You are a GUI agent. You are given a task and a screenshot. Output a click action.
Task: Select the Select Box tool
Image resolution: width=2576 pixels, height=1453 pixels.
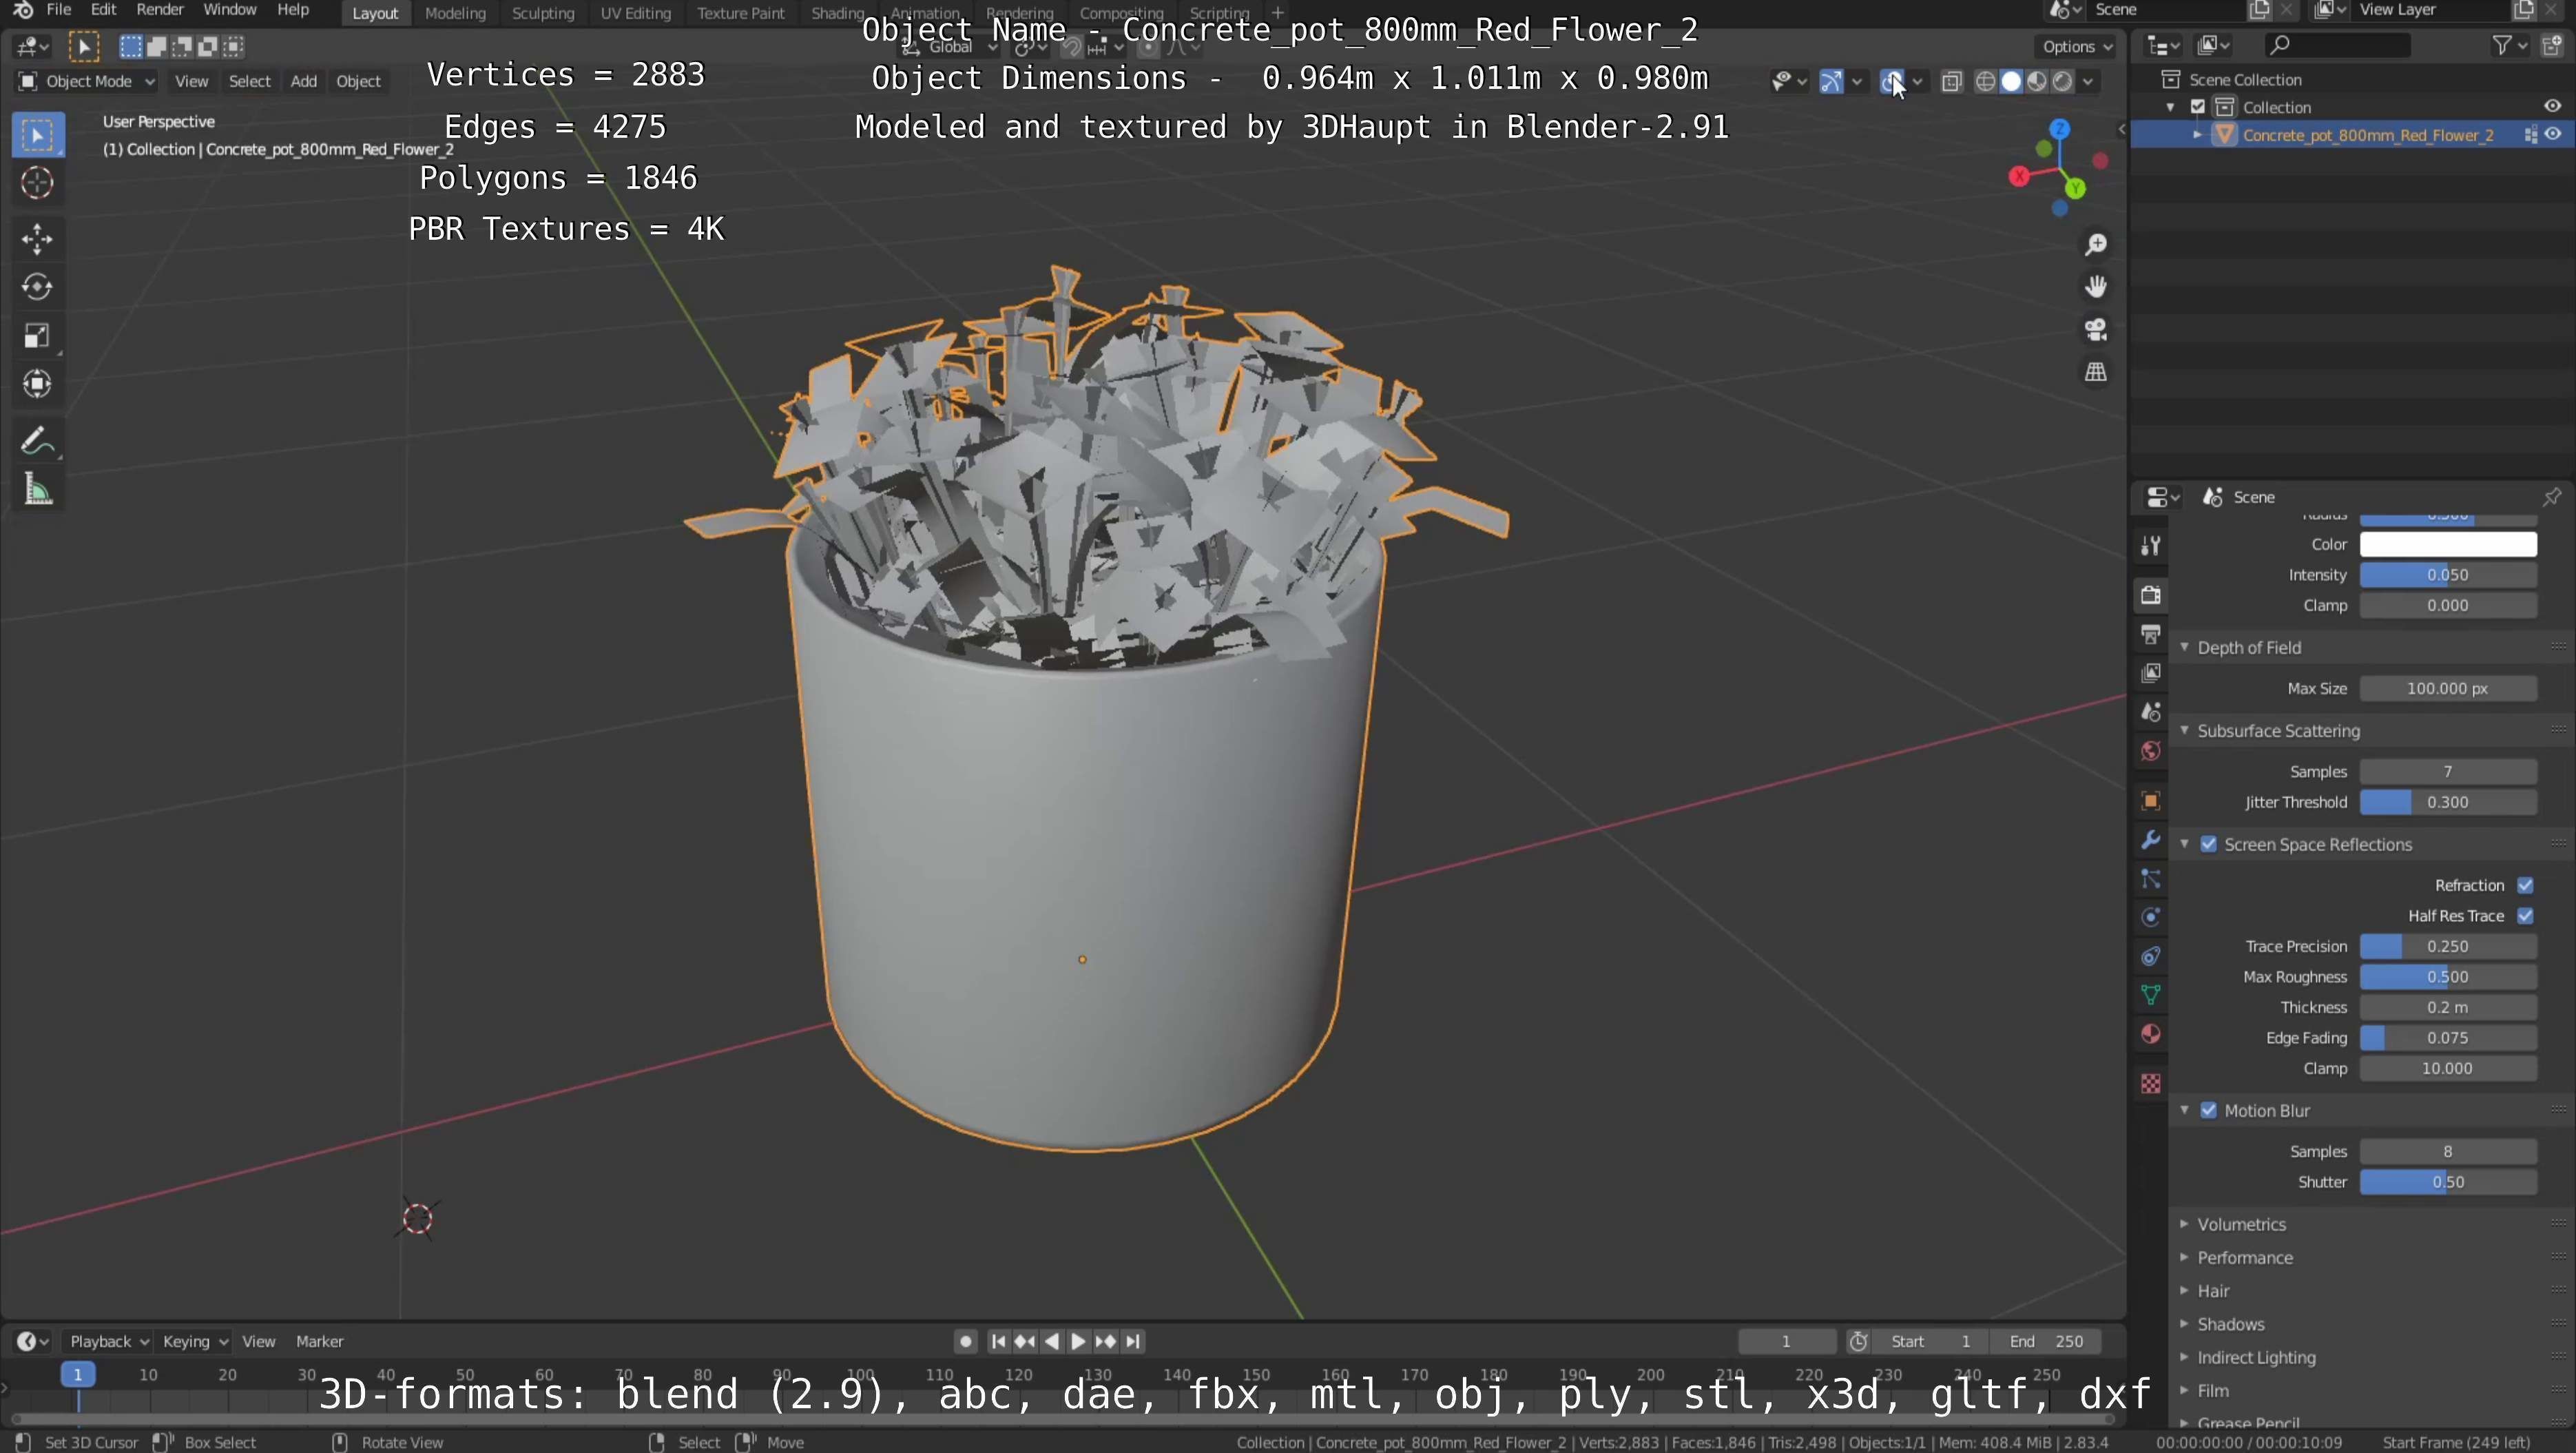pos(38,135)
